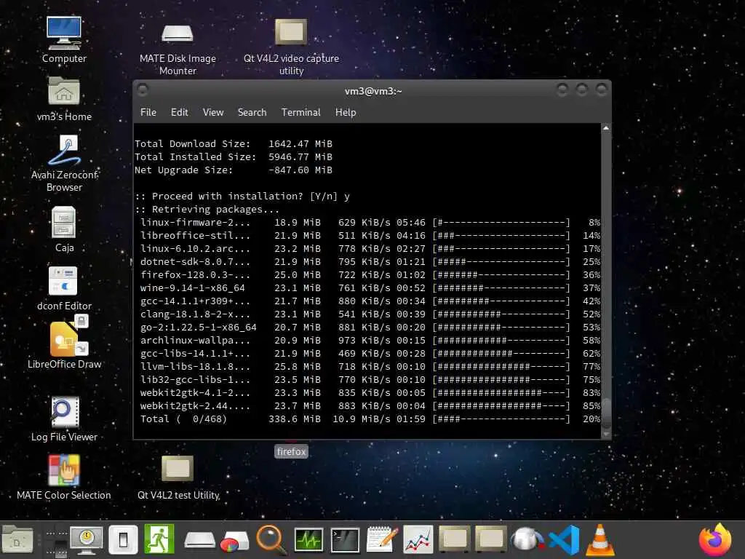The width and height of the screenshot is (745, 559).
Task: Open the View menu in terminal
Action: (213, 112)
